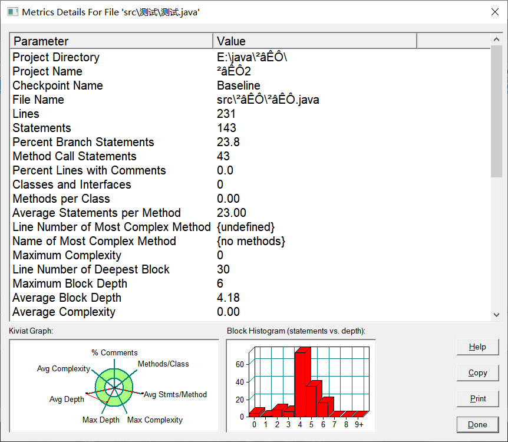
Task: Click the Max Complexity axis label
Action: [x=155, y=420]
